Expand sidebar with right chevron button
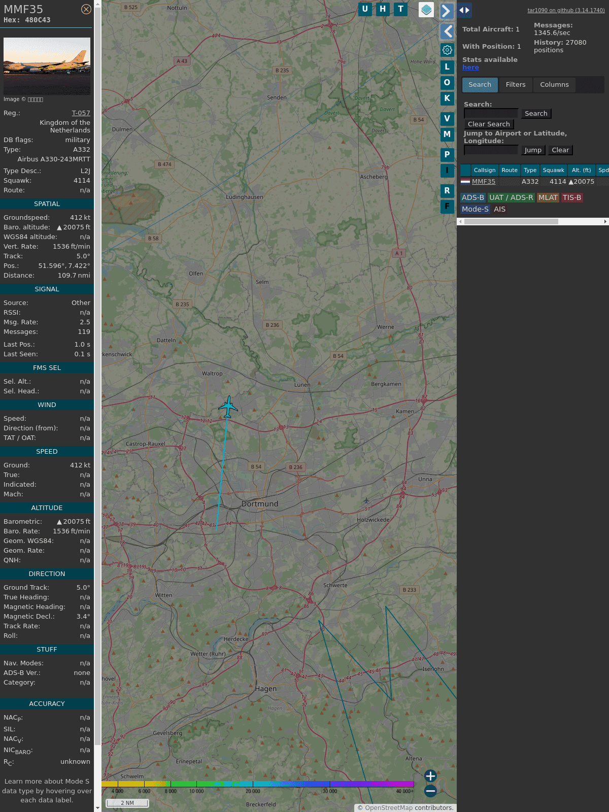Image resolution: width=609 pixels, height=812 pixels. (447, 11)
